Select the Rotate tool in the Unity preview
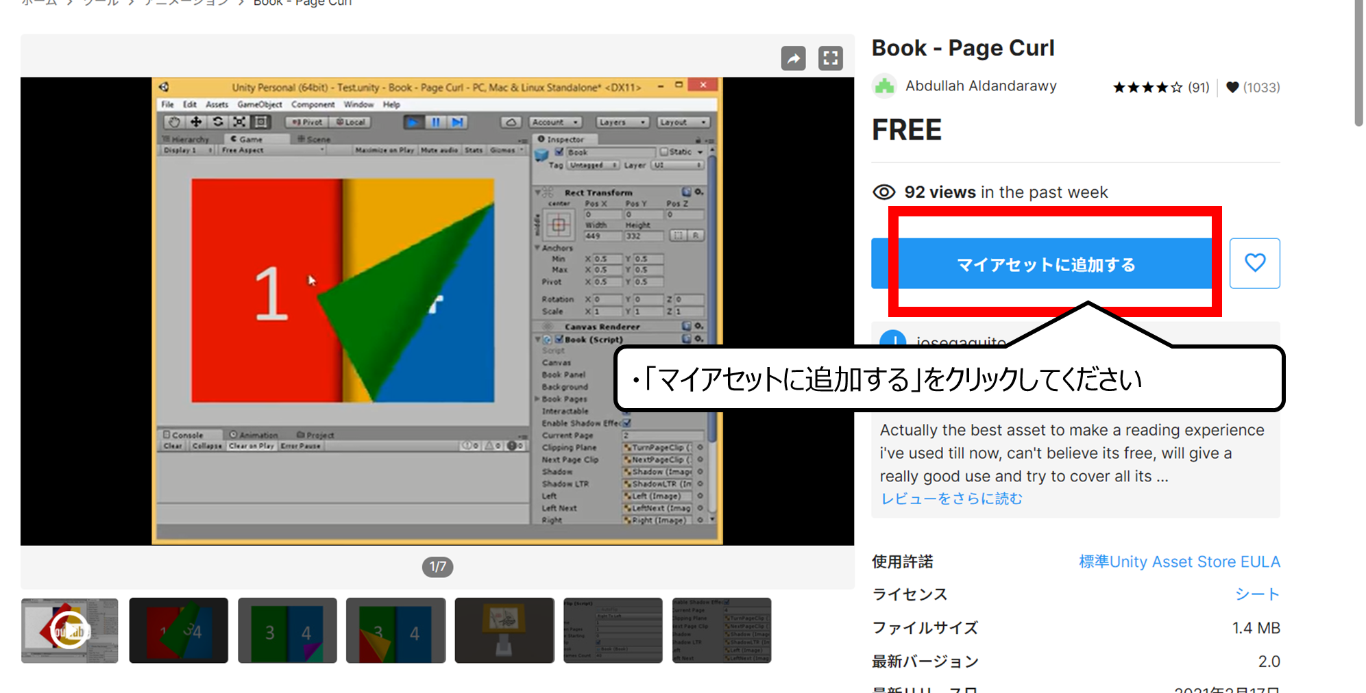This screenshot has width=1366, height=693. pos(218,122)
